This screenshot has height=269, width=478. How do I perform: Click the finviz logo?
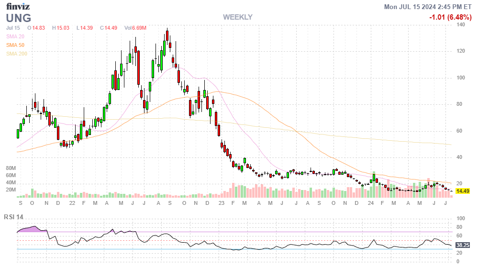18,6
